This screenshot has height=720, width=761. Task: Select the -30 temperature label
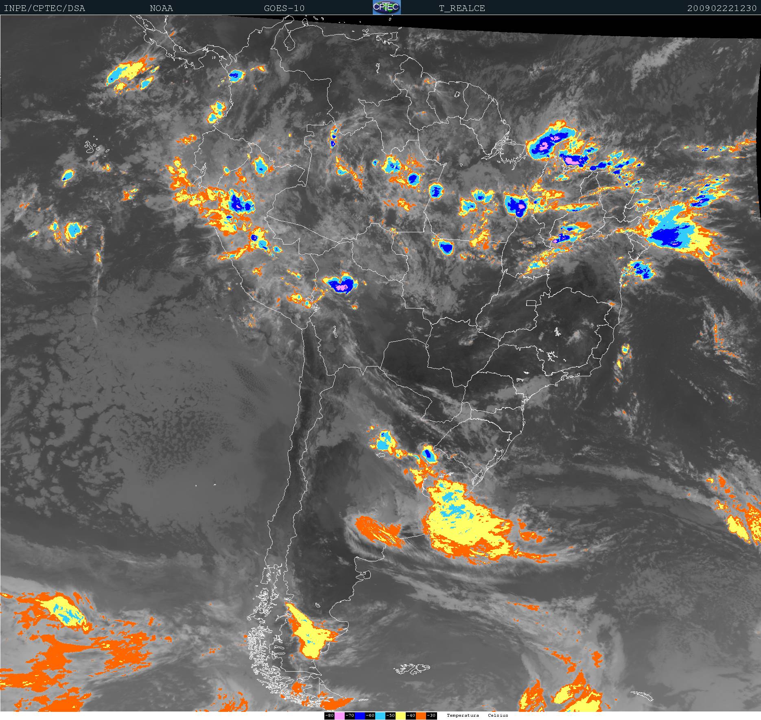pyautogui.click(x=431, y=716)
